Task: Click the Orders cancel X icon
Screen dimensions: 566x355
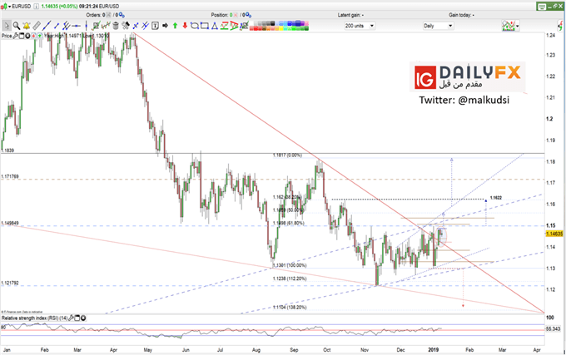Action: point(108,15)
